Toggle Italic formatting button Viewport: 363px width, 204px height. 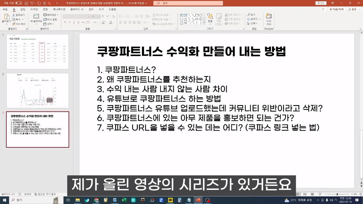pyautogui.click(x=69, y=23)
